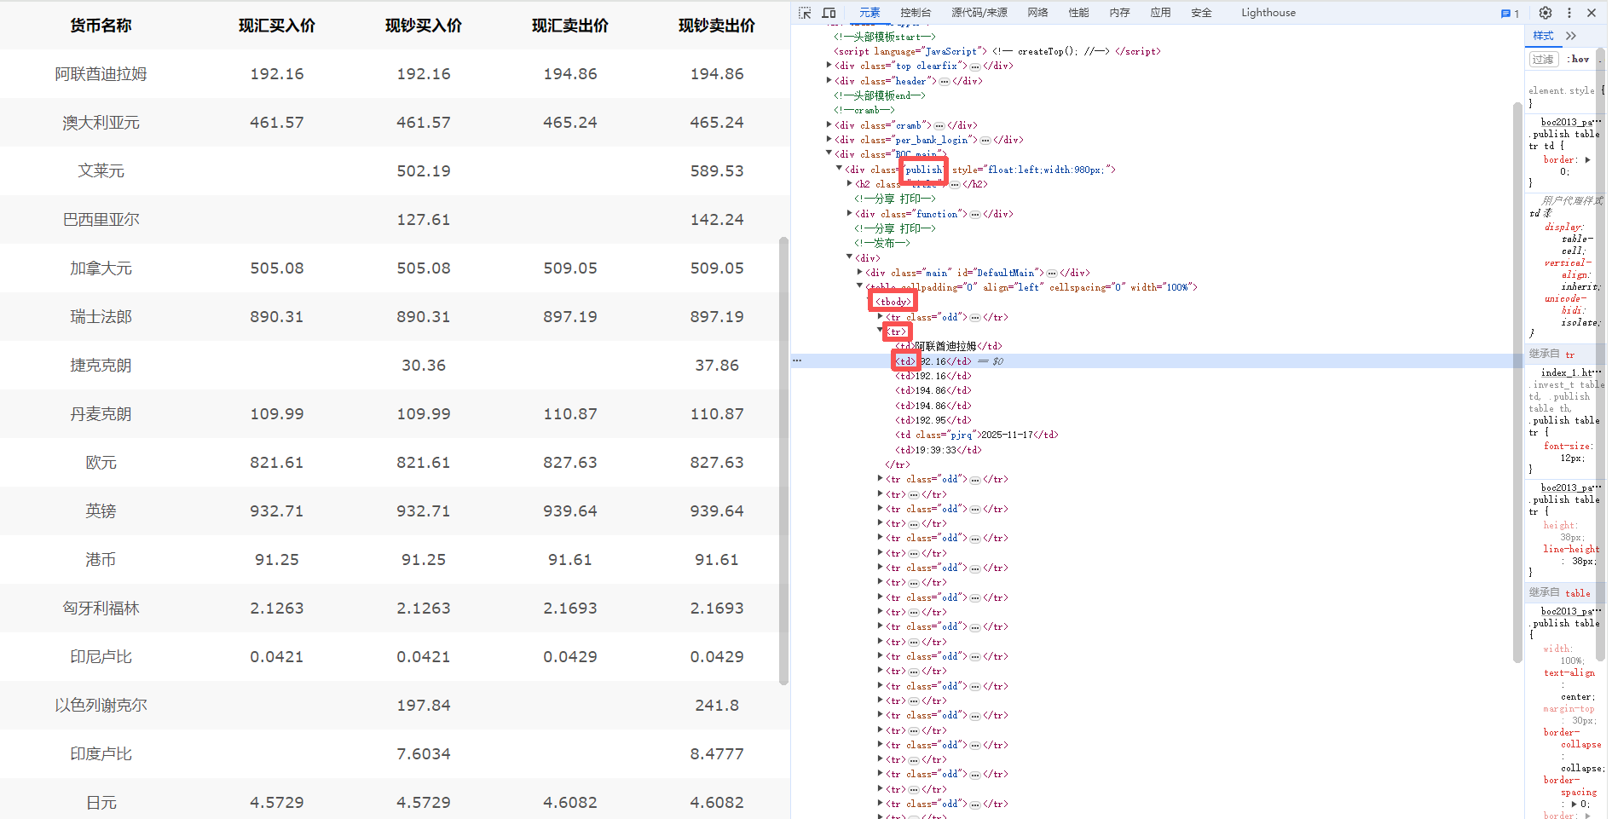Select the 匈牙利福林 currency cell
1612x819 pixels.
(101, 608)
